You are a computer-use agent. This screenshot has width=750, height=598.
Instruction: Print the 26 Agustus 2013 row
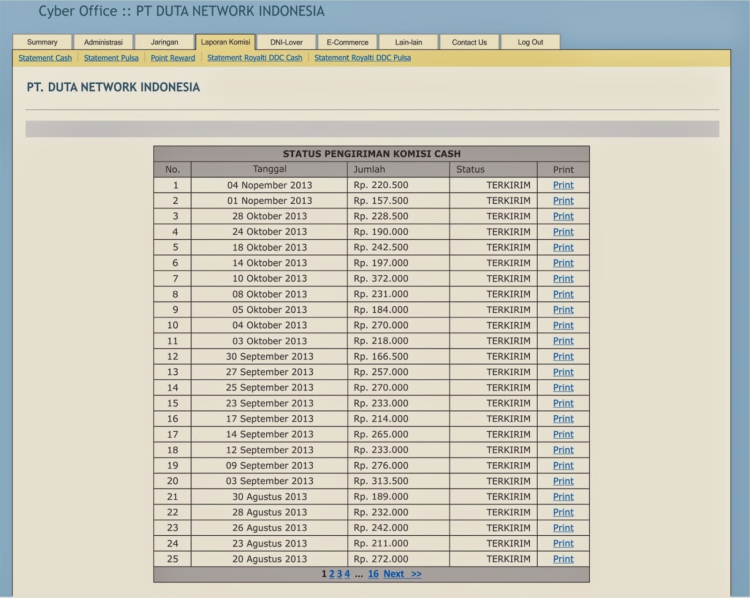click(563, 528)
